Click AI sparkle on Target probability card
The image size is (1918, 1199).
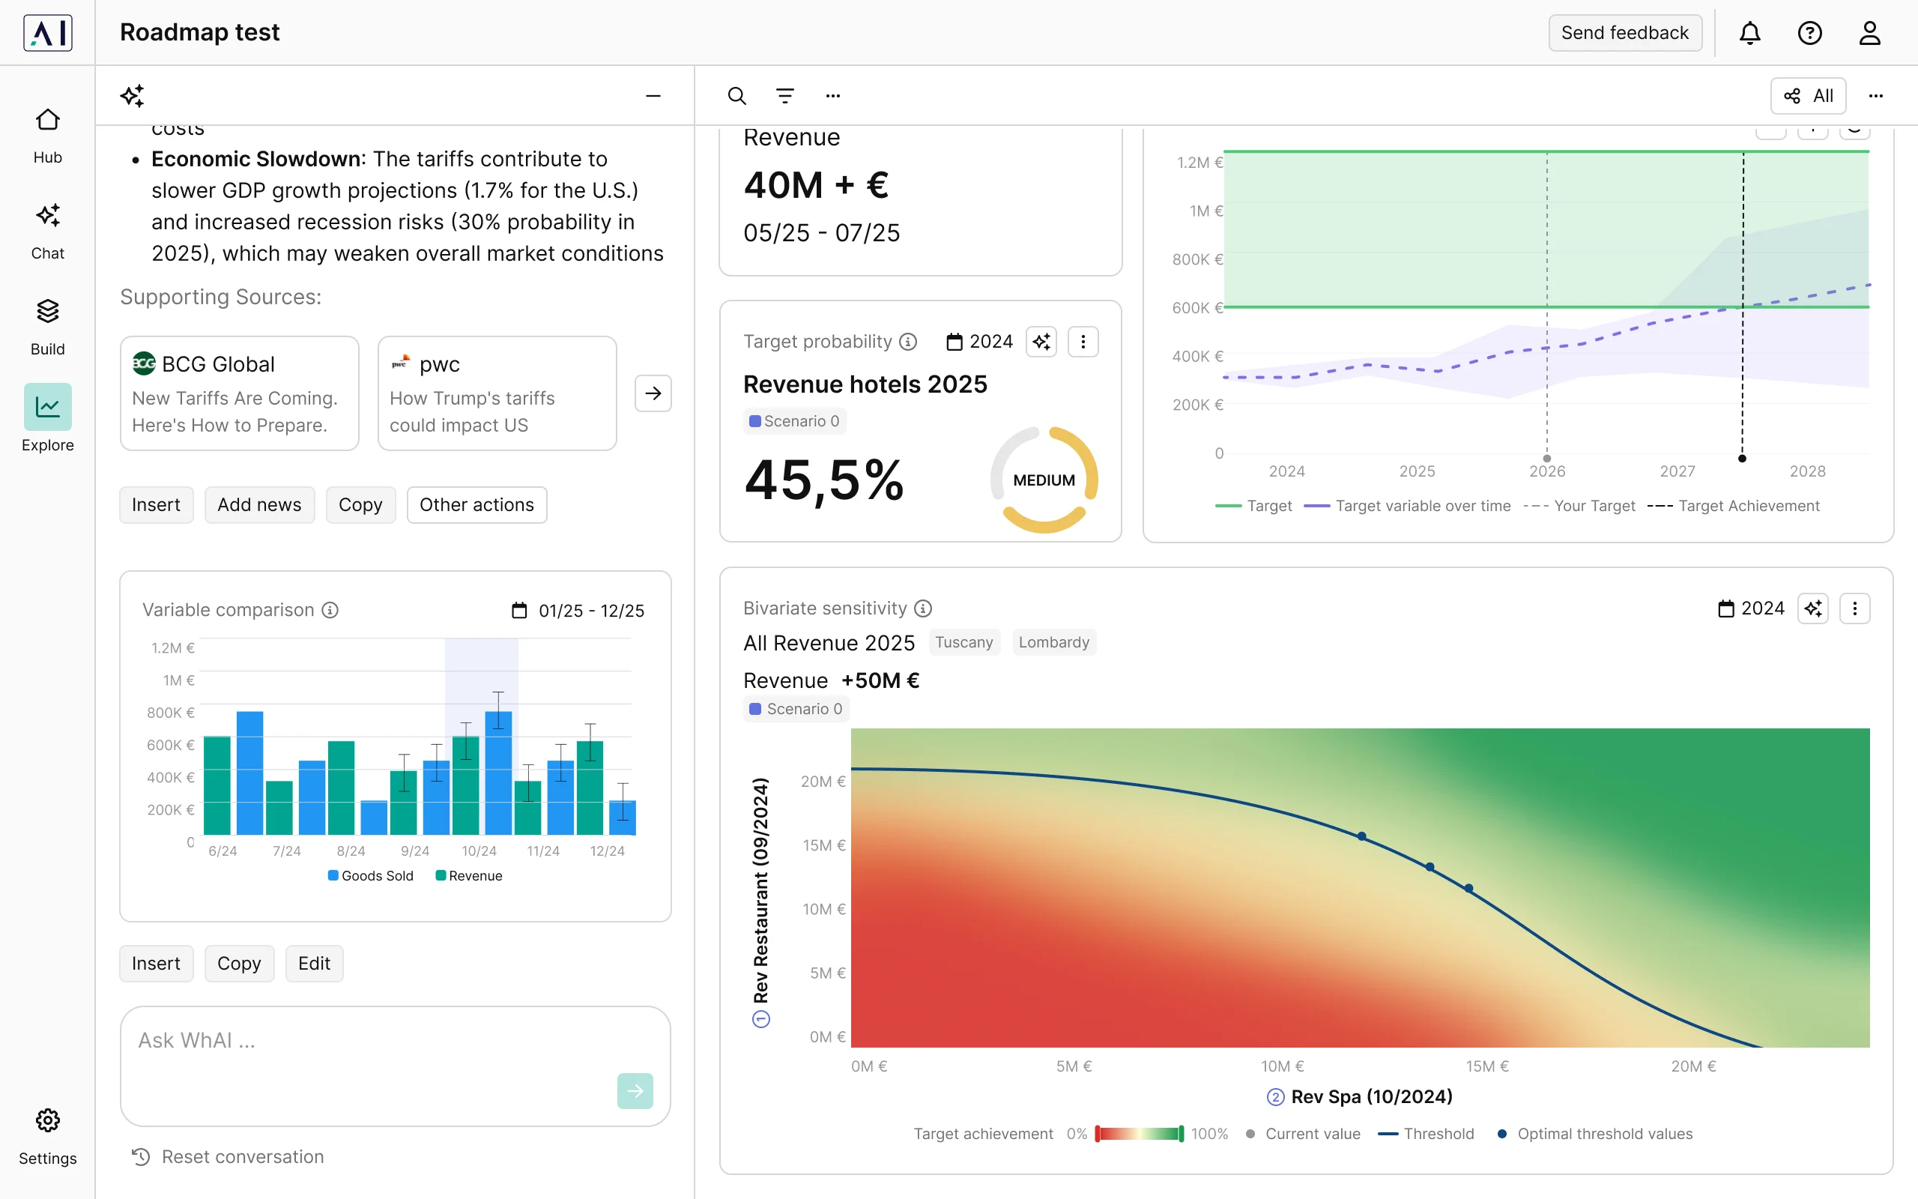[1041, 342]
